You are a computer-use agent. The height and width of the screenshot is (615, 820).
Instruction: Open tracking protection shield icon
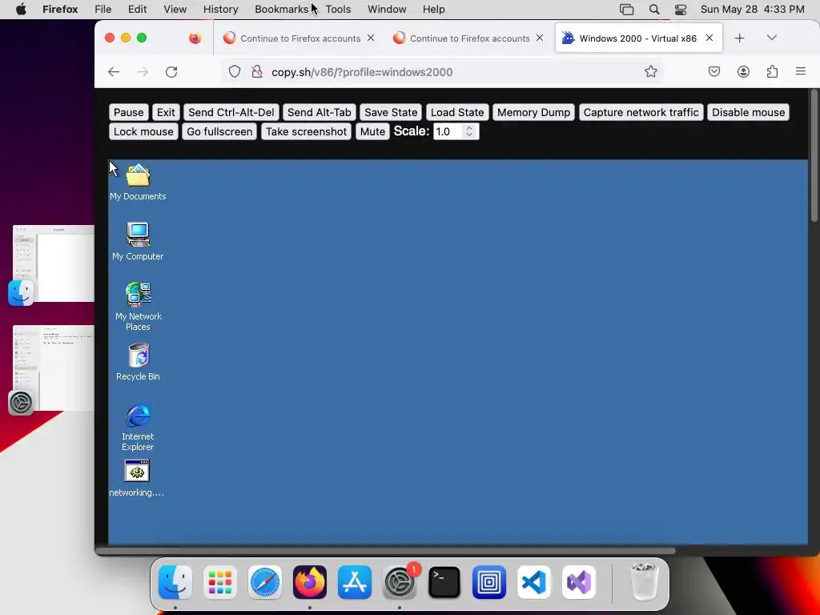(235, 71)
